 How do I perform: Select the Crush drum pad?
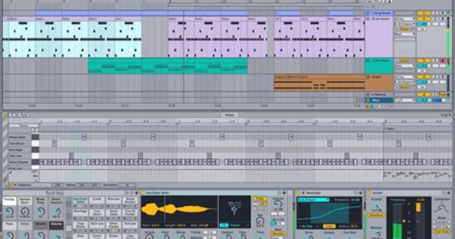(97, 199)
